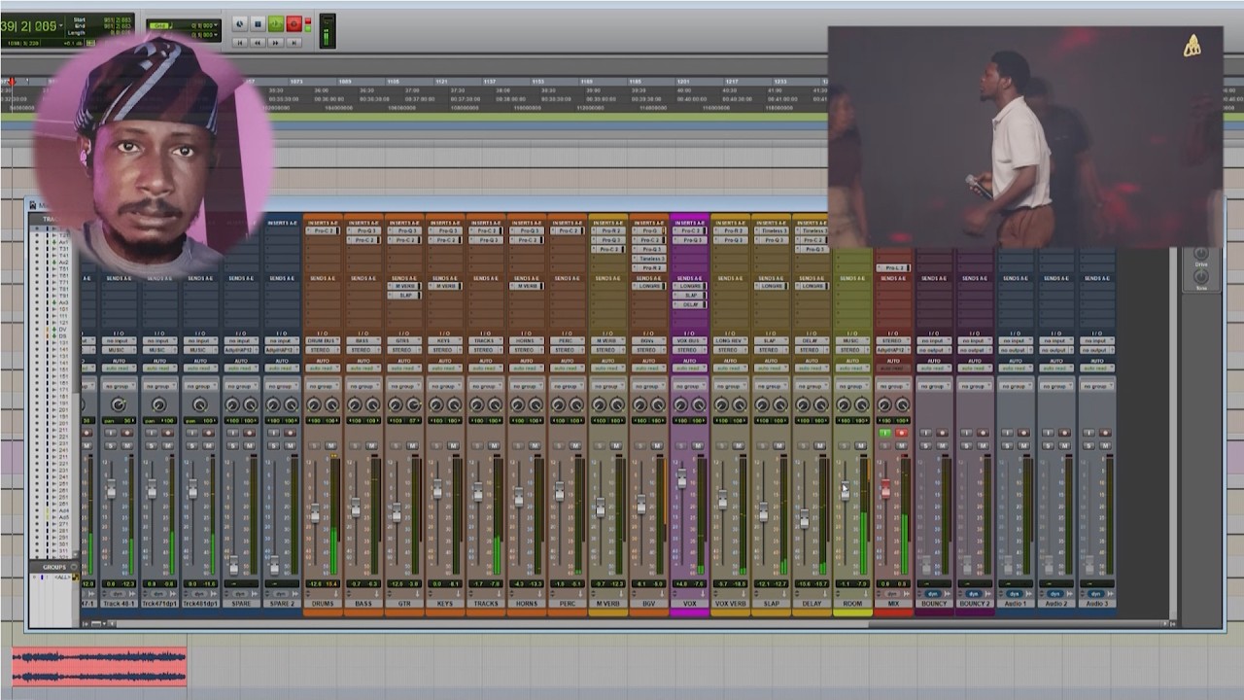The height and width of the screenshot is (700, 1244).
Task: Mute the BOUNCY track
Action: click(943, 445)
